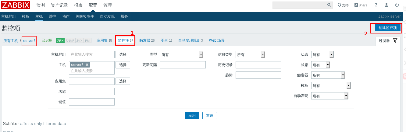
Task: Go to 动作 submenu
Action: click(x=66, y=16)
